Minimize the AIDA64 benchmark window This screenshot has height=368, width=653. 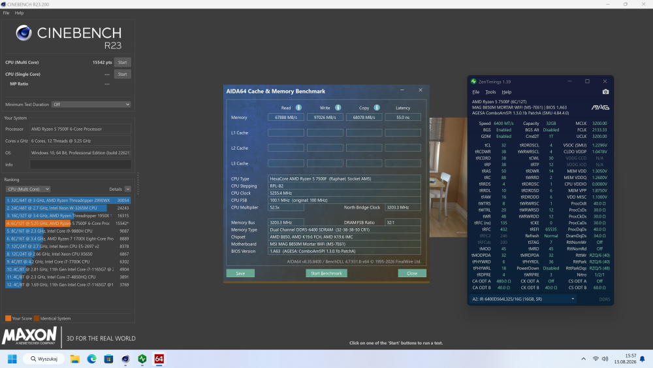point(402,90)
